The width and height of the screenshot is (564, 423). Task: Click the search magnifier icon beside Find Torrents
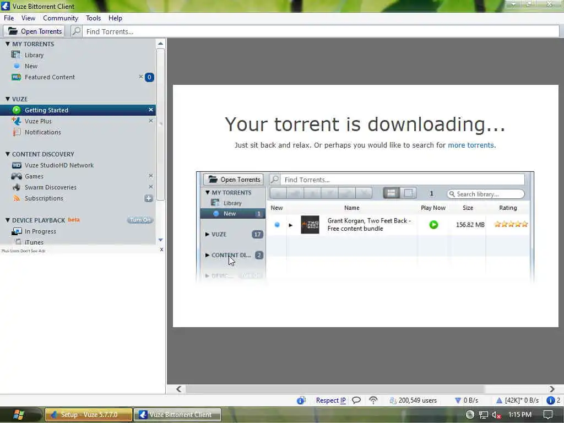(76, 31)
